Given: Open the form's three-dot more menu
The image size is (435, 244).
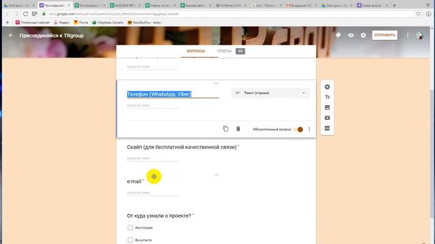Looking at the screenshot, I should coord(407,35).
